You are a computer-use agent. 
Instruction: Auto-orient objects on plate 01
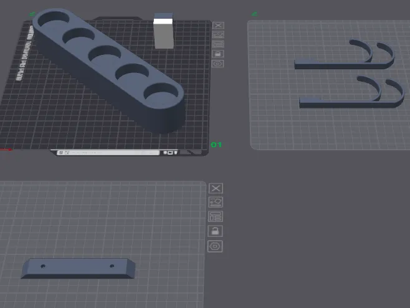click(x=218, y=34)
